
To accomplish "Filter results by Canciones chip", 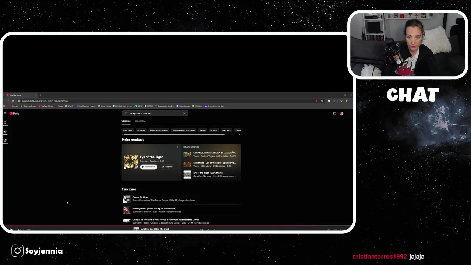I will pos(128,130).
